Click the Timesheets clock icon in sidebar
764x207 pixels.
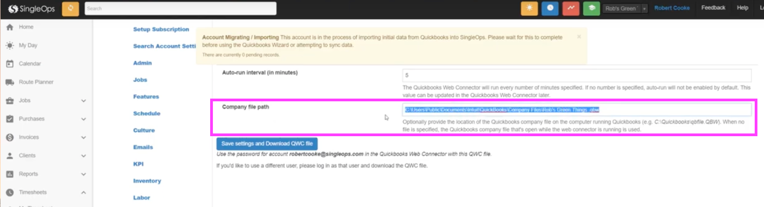9,192
